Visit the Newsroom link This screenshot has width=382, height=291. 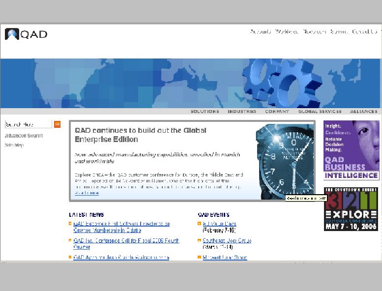pyautogui.click(x=314, y=31)
